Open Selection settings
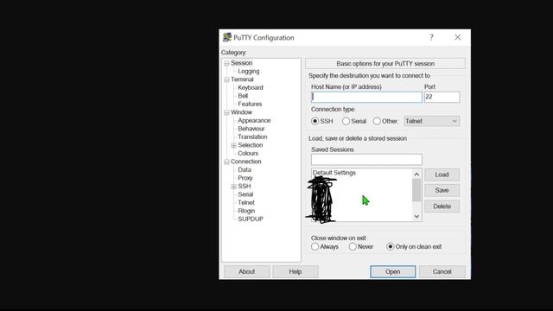 click(250, 145)
